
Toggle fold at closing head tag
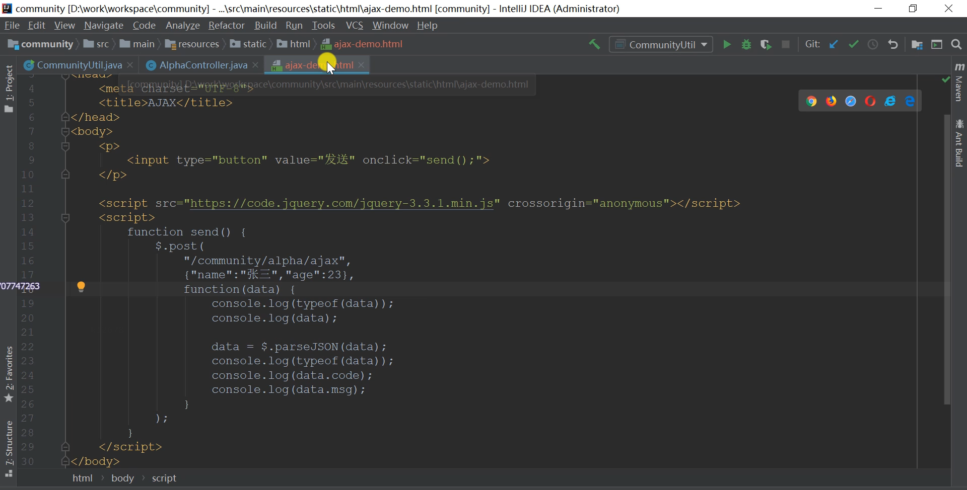[65, 117]
